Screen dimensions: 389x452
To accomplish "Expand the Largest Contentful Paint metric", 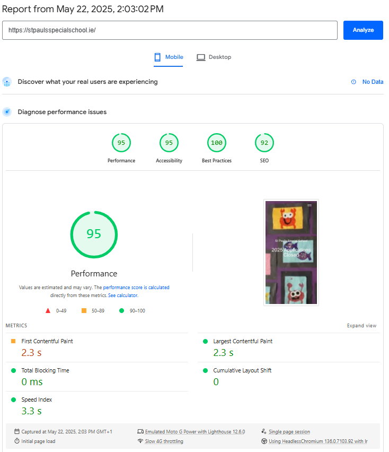I will click(x=243, y=341).
